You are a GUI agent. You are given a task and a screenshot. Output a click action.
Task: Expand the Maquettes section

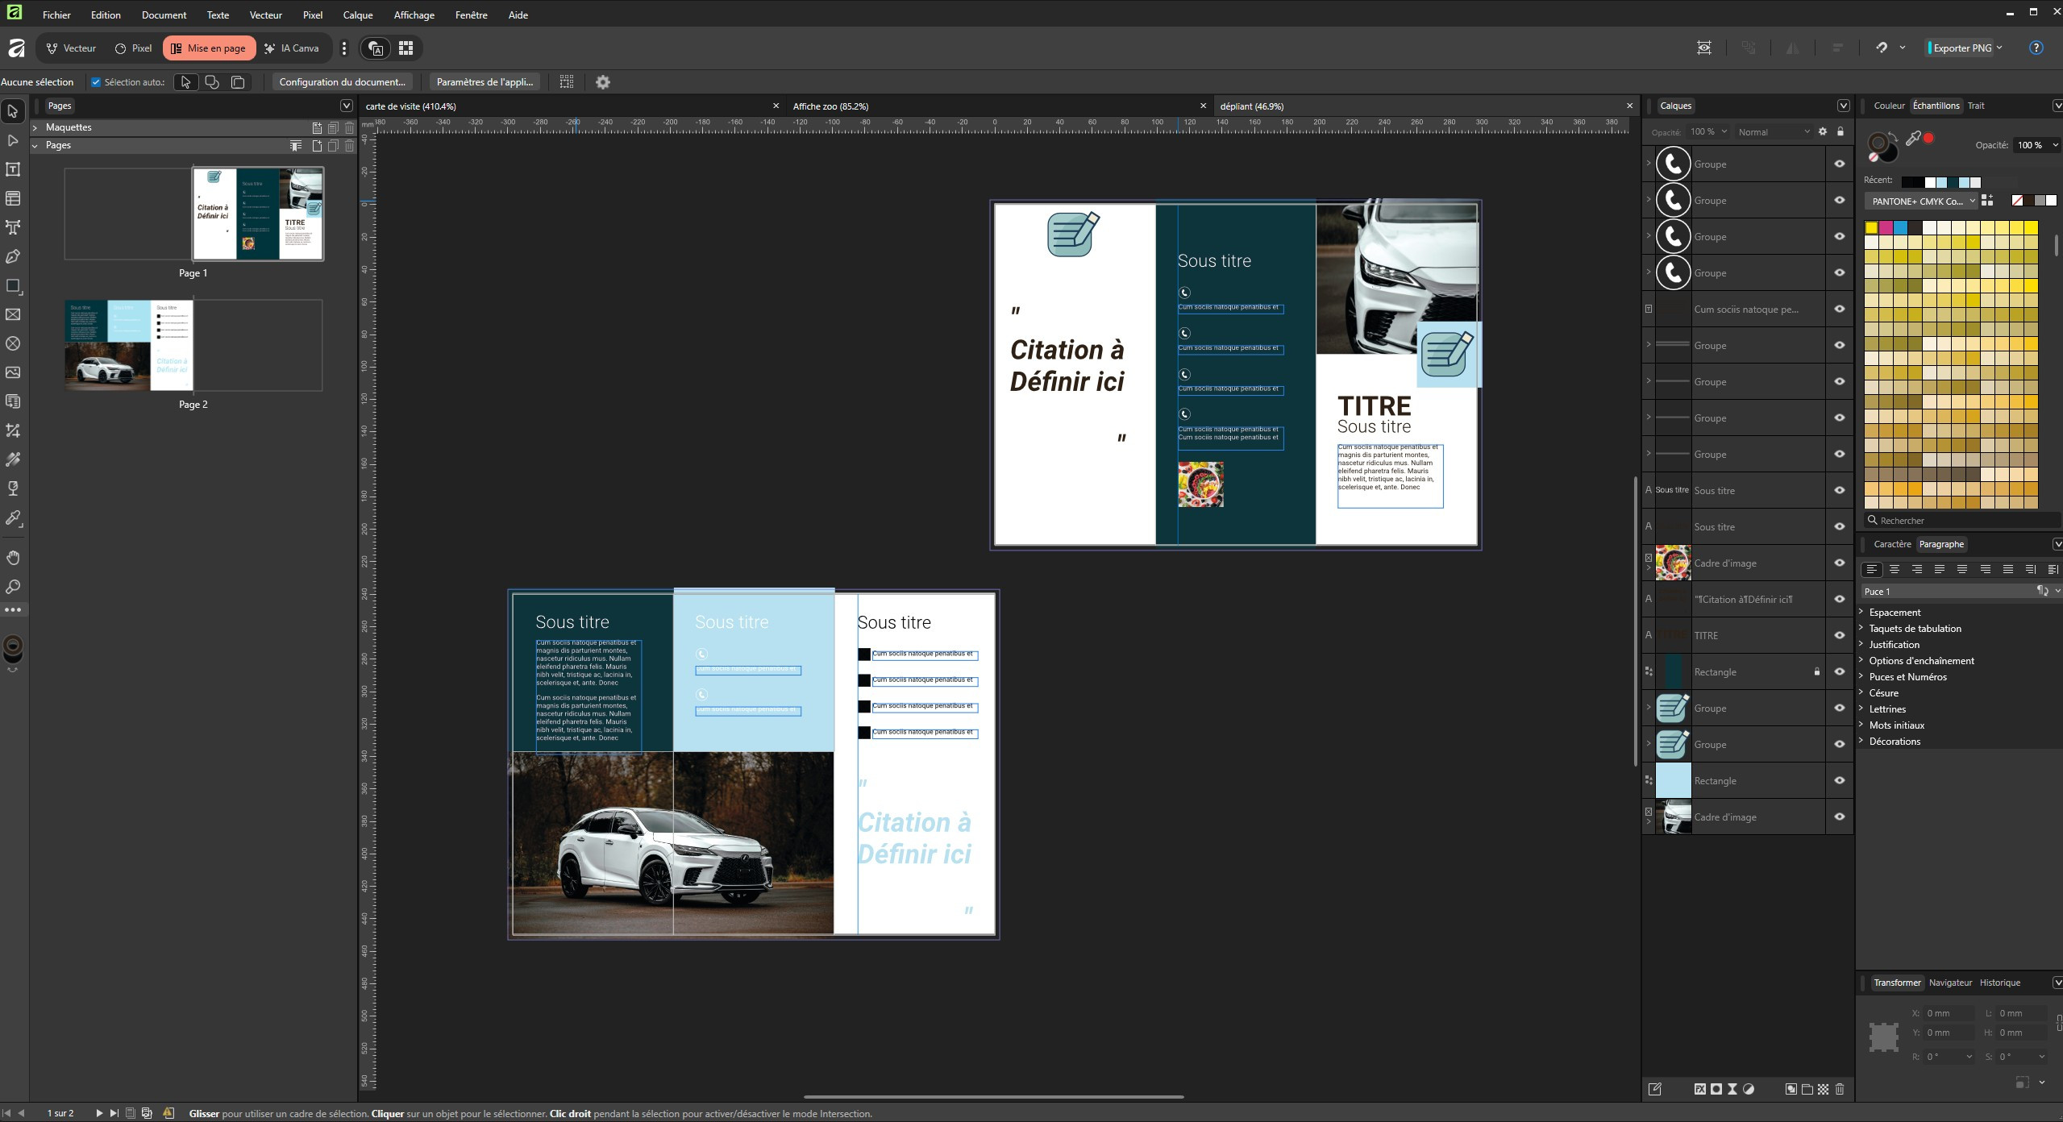point(35,127)
